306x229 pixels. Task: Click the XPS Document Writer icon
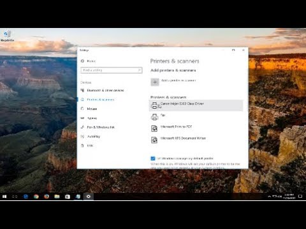154,140
